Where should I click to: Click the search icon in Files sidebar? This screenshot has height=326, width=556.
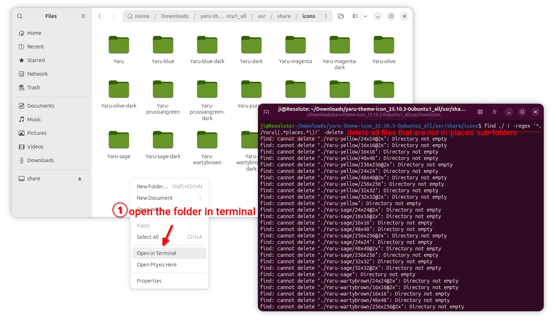pos(20,16)
